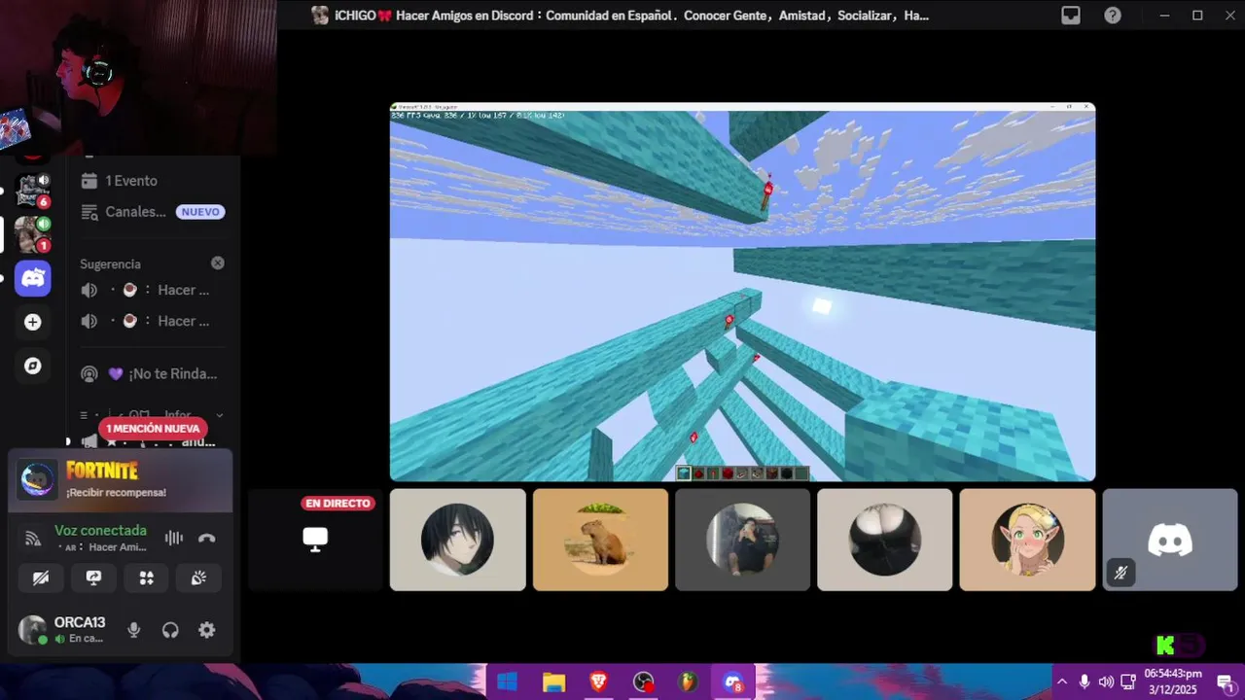The image size is (1245, 700).
Task: Open FL Studio from taskbar
Action: [x=689, y=682]
